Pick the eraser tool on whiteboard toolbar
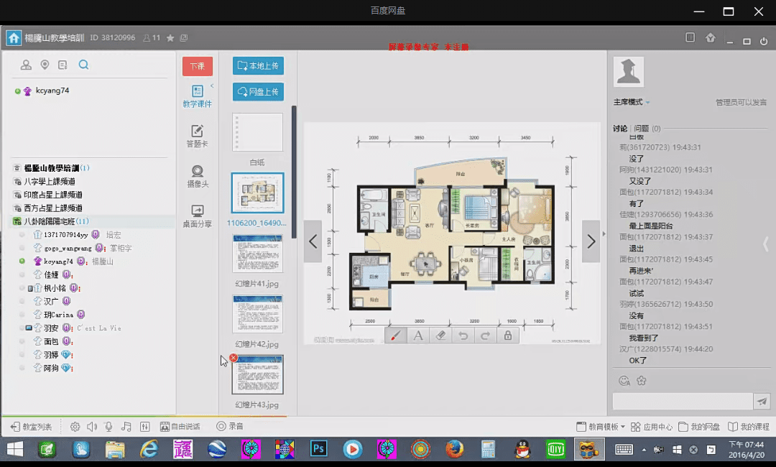This screenshot has width=776, height=467. (440, 336)
